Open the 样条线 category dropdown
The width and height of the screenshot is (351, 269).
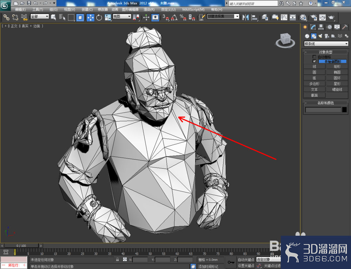tap(326, 44)
